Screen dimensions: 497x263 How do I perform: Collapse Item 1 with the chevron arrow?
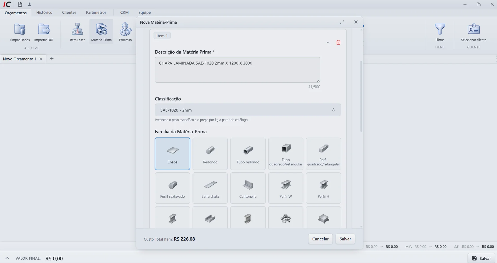coord(328,42)
